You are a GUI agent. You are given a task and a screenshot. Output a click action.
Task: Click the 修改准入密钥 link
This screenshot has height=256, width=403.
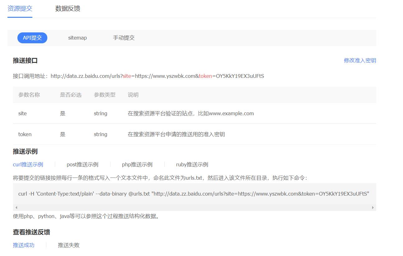360,60
